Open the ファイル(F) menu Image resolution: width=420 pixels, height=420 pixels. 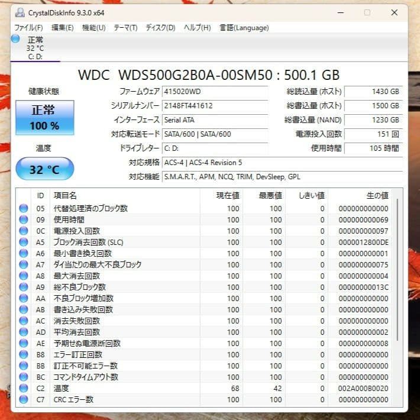tap(28, 28)
